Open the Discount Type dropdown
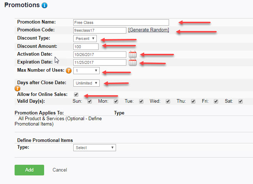 (85, 39)
